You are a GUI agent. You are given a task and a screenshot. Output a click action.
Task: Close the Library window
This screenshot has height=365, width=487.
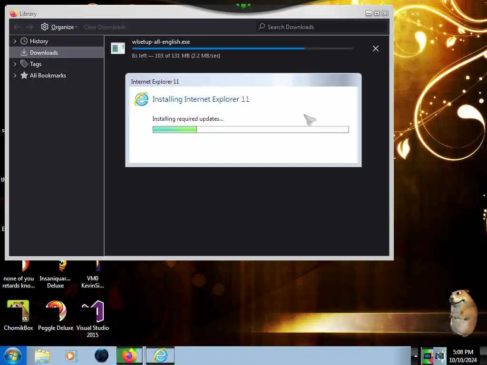tap(385, 13)
